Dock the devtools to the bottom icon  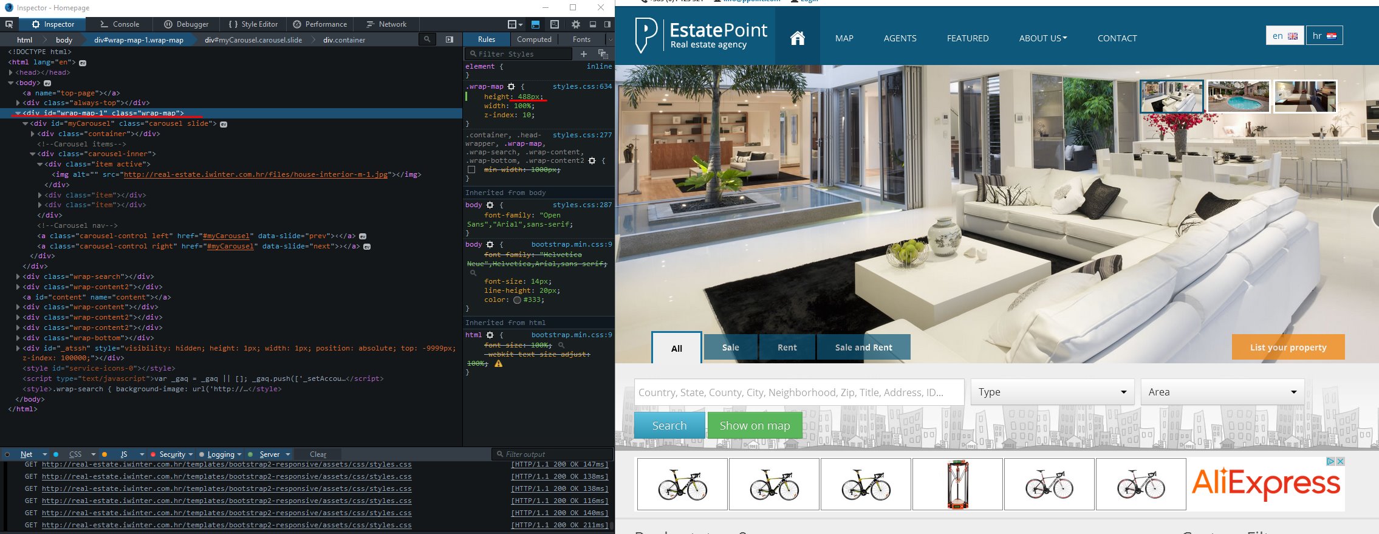[x=593, y=24]
